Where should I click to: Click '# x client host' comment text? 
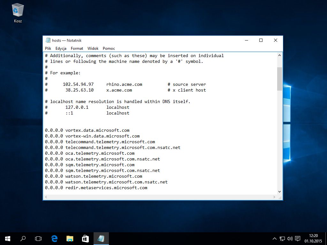[x=187, y=90]
